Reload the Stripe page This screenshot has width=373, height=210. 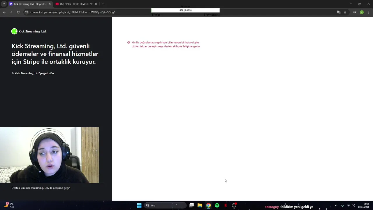(x=18, y=12)
